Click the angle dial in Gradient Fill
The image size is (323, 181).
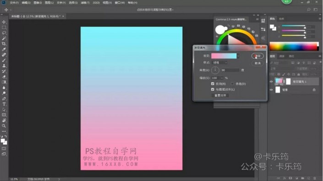(x=215, y=70)
